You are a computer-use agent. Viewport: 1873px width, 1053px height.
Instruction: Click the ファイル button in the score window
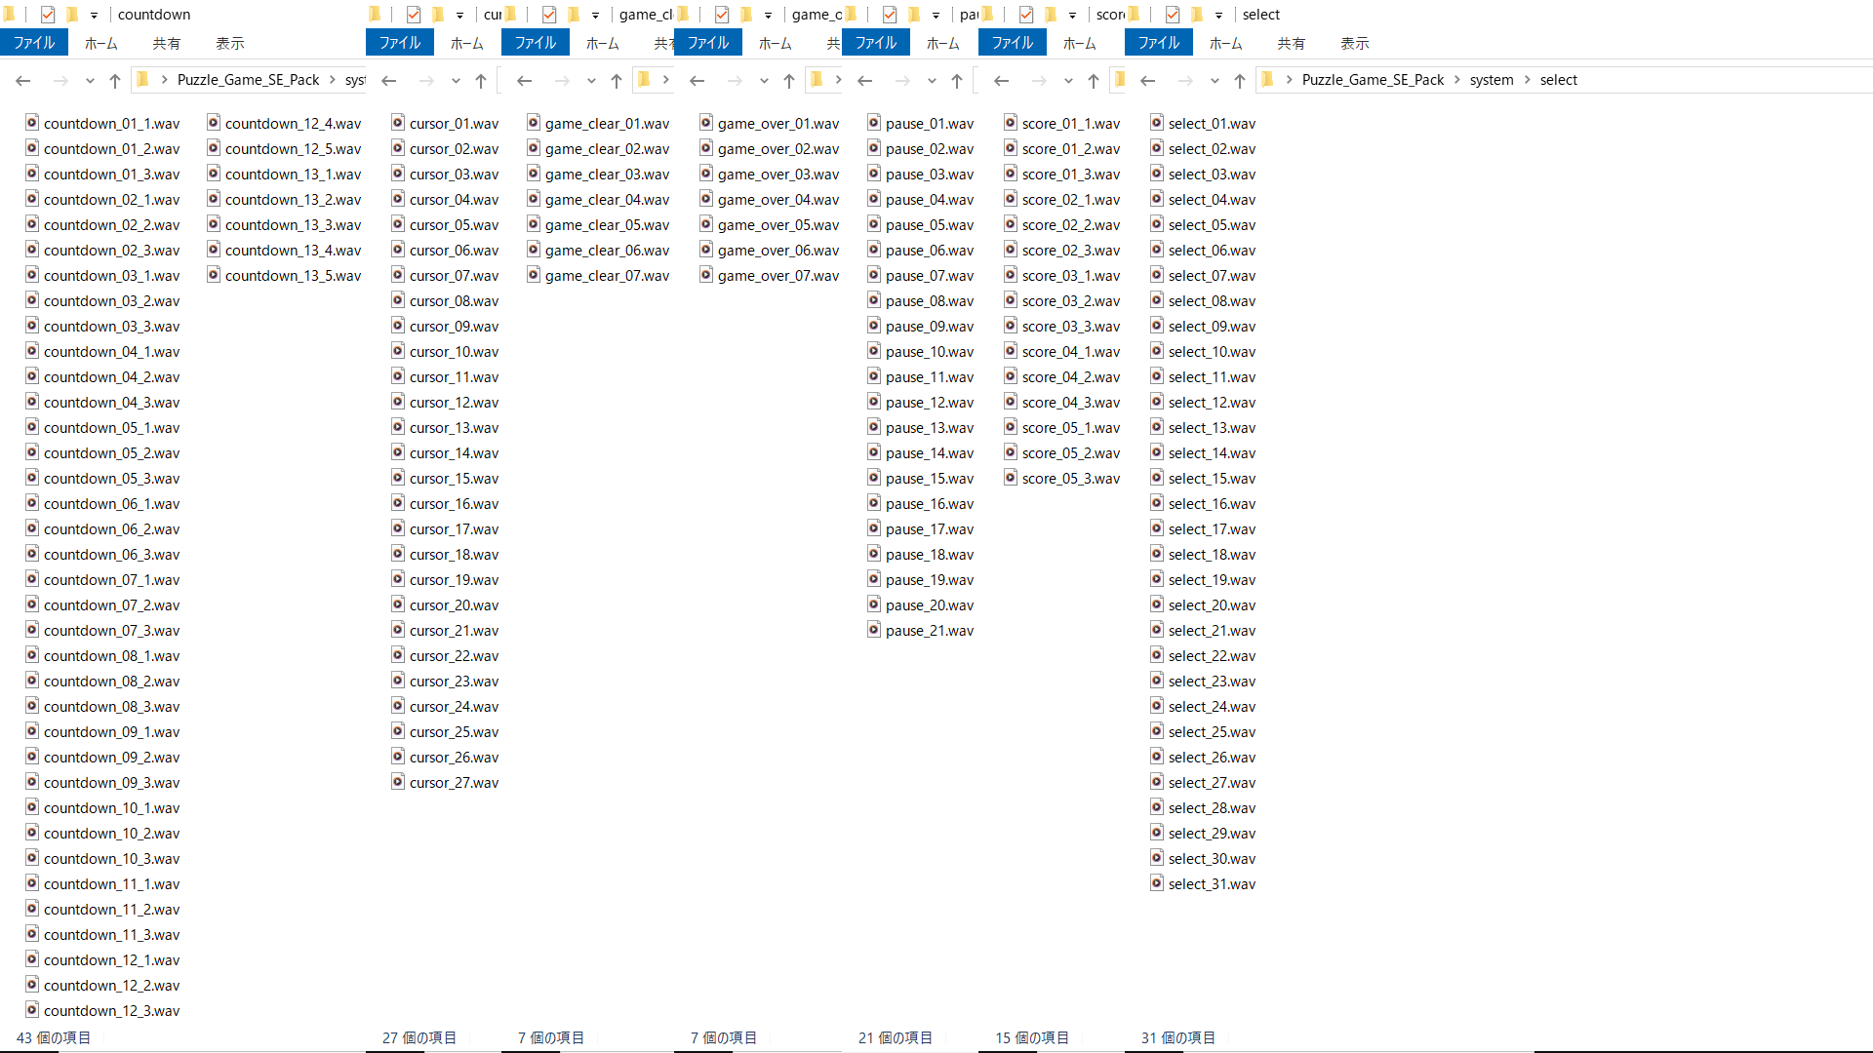pyautogui.click(x=1012, y=43)
